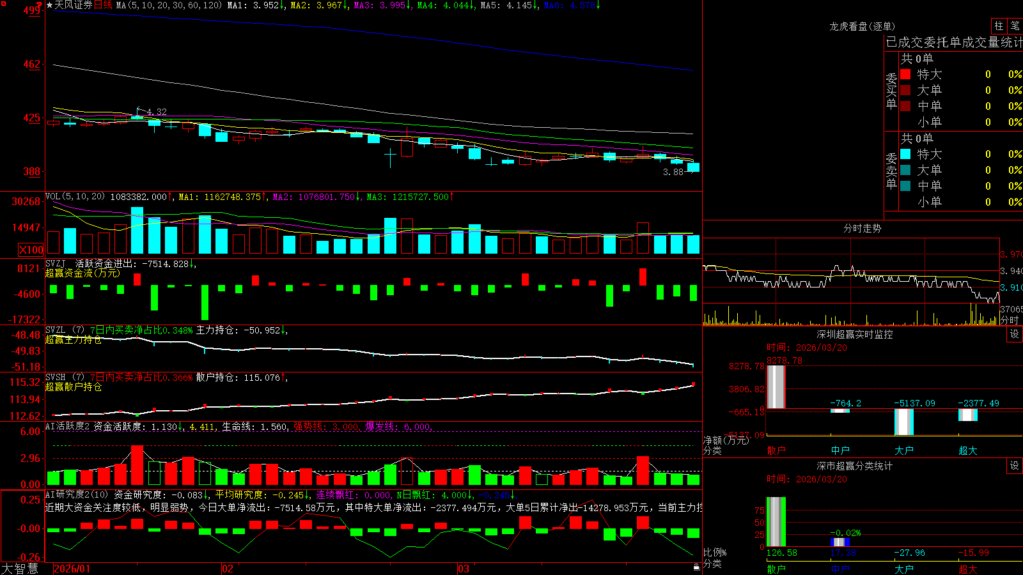Click the 委卖单 vertical section label
The height and width of the screenshot is (575, 1023).
click(x=891, y=171)
